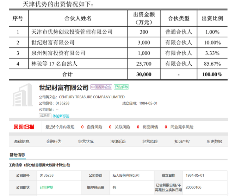Click the 已告解散 status badge
The height and width of the screenshot is (196, 229).
point(121,87)
